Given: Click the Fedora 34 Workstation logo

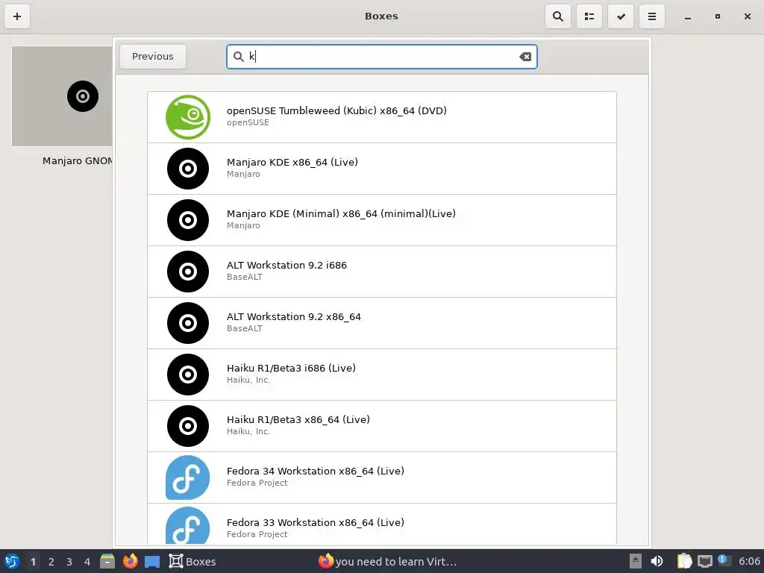Looking at the screenshot, I should click(187, 477).
